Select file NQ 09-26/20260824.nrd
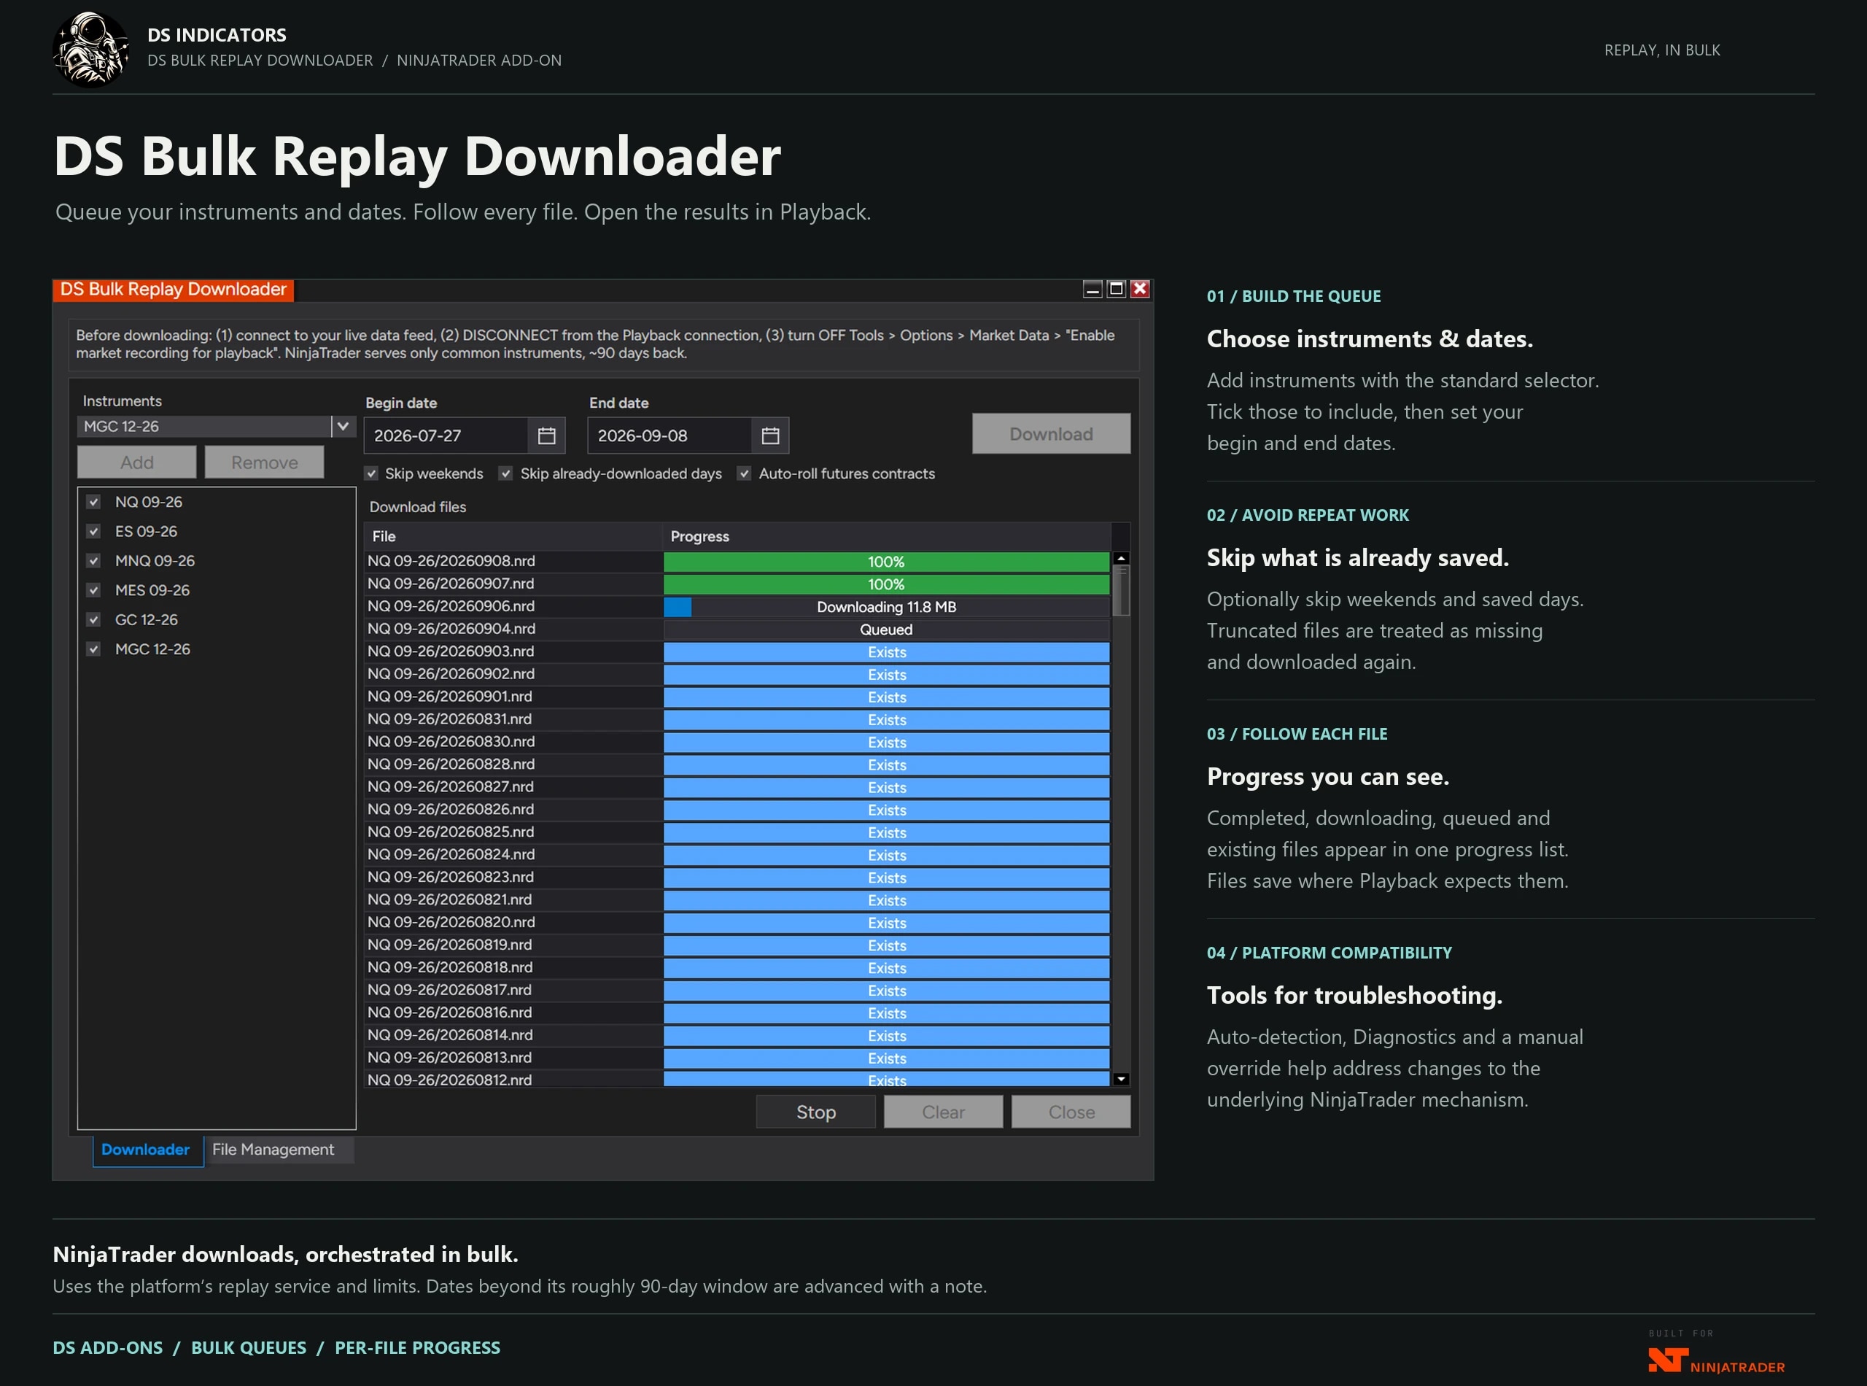Viewport: 1867px width, 1386px height. click(451, 854)
